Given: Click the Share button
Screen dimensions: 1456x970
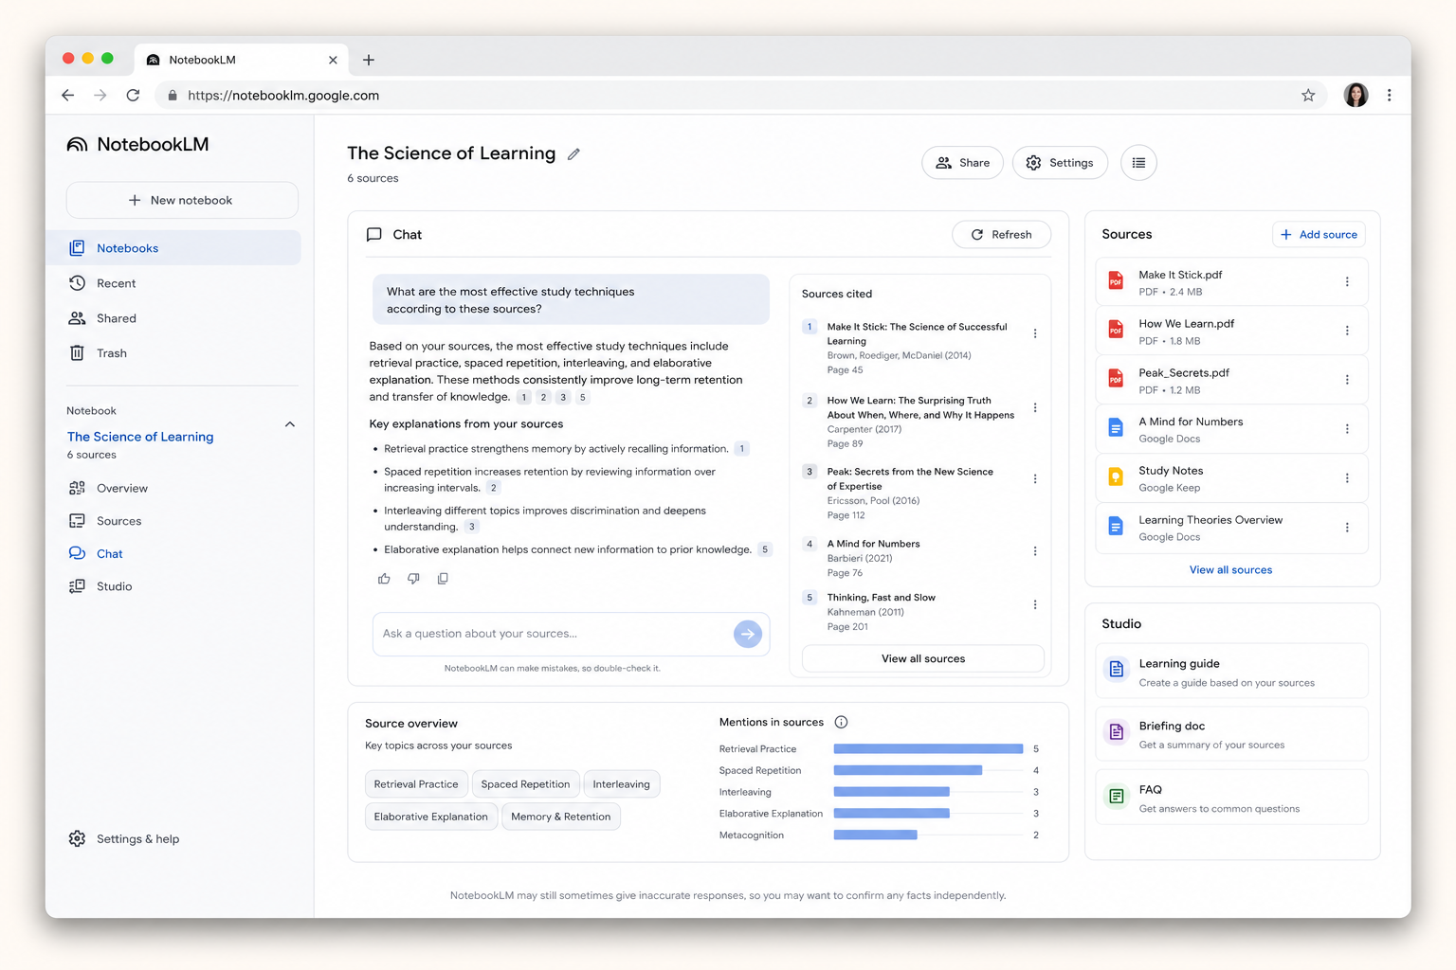Looking at the screenshot, I should 962,163.
